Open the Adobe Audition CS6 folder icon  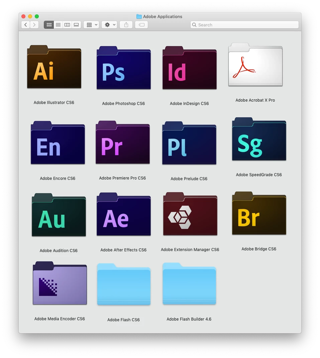pyautogui.click(x=59, y=215)
